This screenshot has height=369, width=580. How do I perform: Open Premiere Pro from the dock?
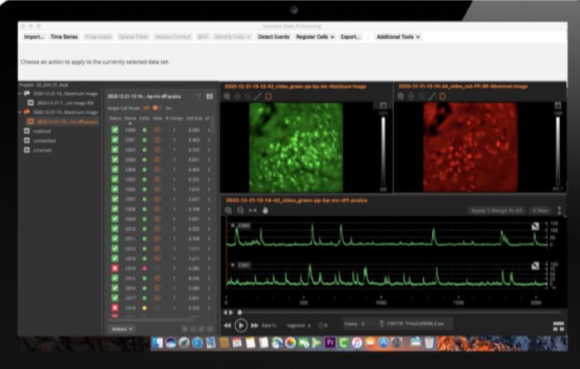click(331, 342)
